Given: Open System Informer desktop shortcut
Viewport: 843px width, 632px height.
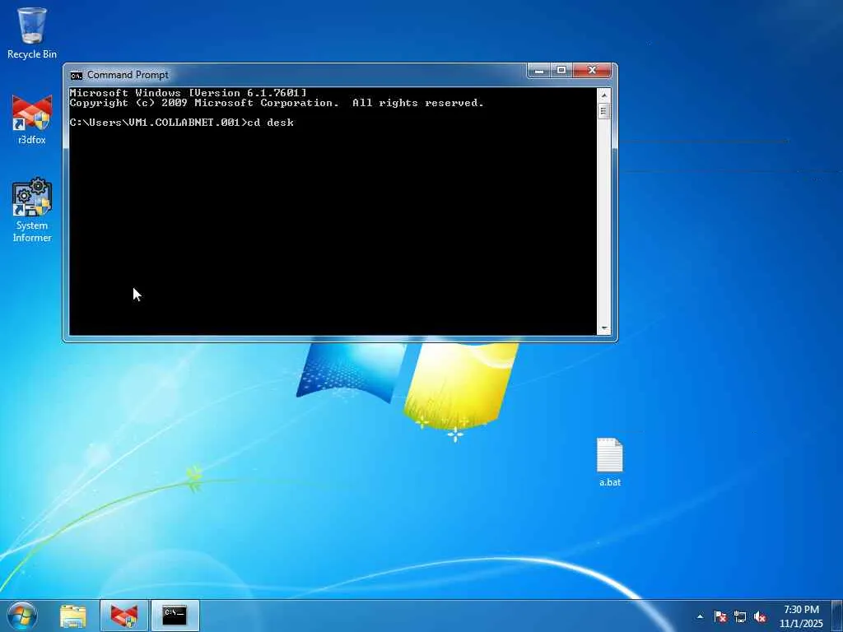Looking at the screenshot, I should 32,210.
